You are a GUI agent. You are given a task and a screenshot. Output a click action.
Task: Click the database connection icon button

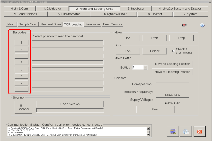pyautogui.click(x=173, y=131)
